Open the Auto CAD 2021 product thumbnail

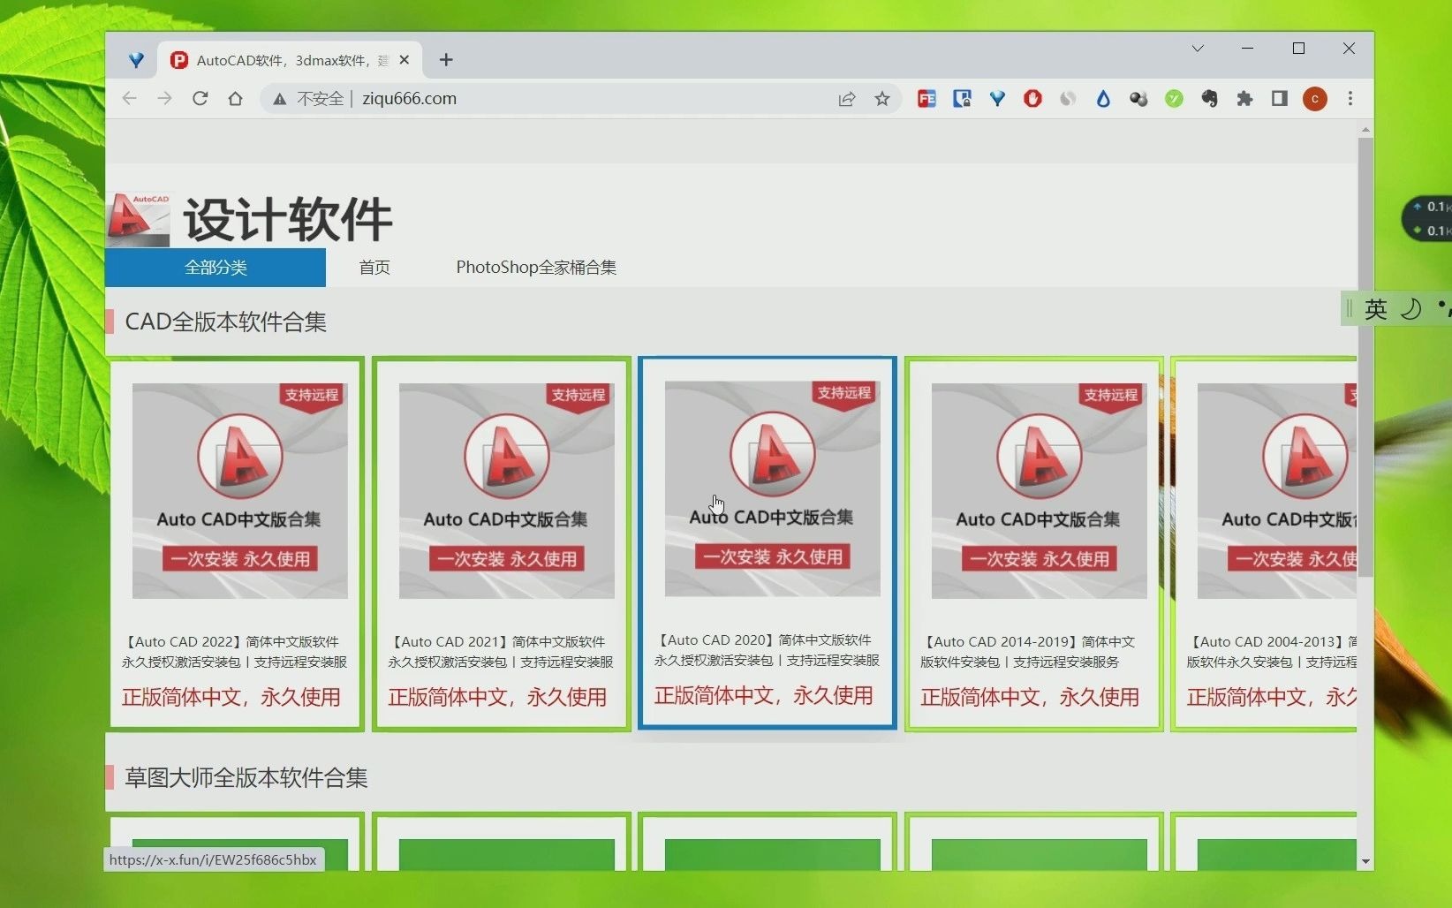point(507,491)
